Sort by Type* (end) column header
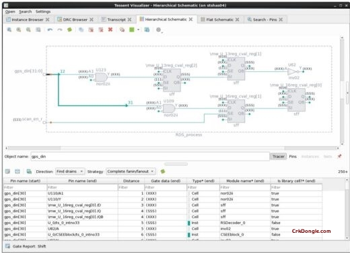This screenshot has height=253, width=350. click(203, 181)
